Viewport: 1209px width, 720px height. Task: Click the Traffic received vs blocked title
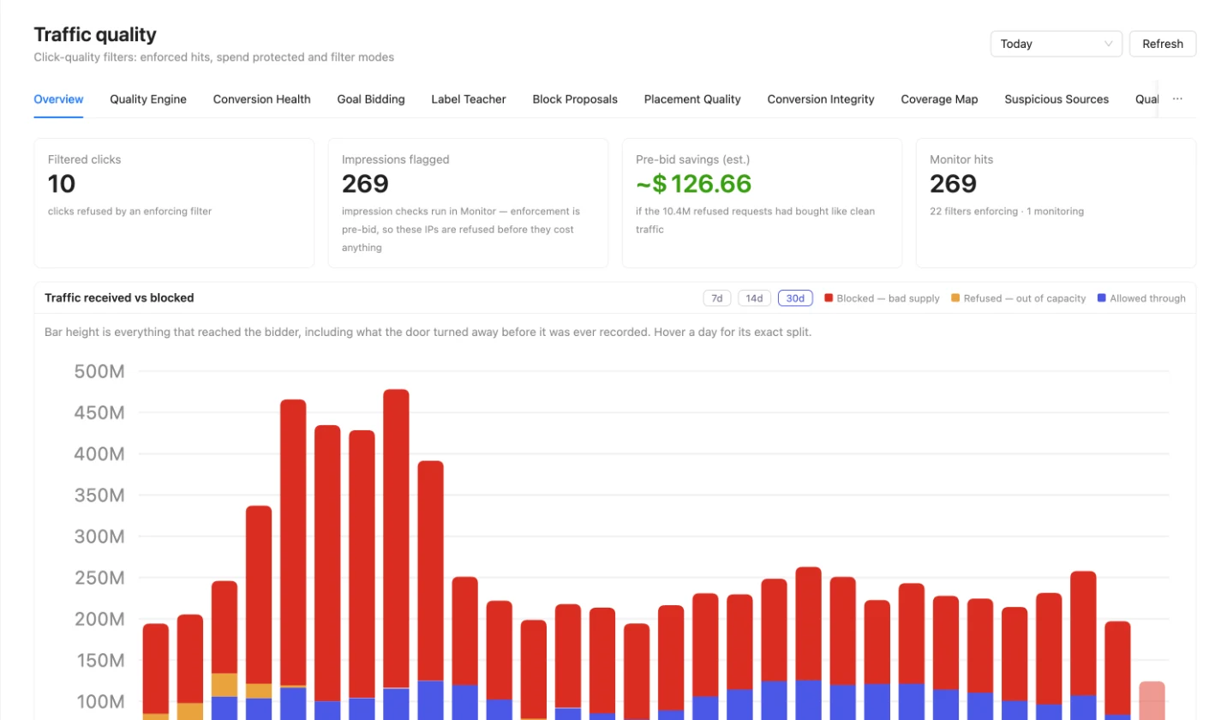coord(119,298)
